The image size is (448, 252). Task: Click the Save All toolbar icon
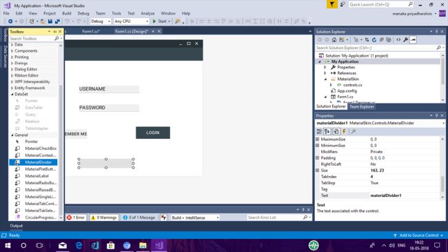(x=57, y=21)
